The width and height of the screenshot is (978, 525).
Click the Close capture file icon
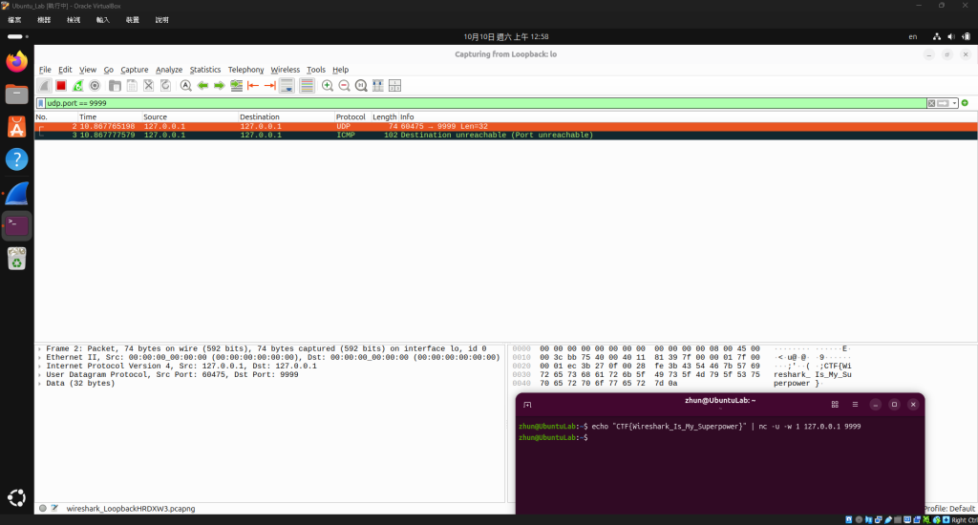pos(148,85)
